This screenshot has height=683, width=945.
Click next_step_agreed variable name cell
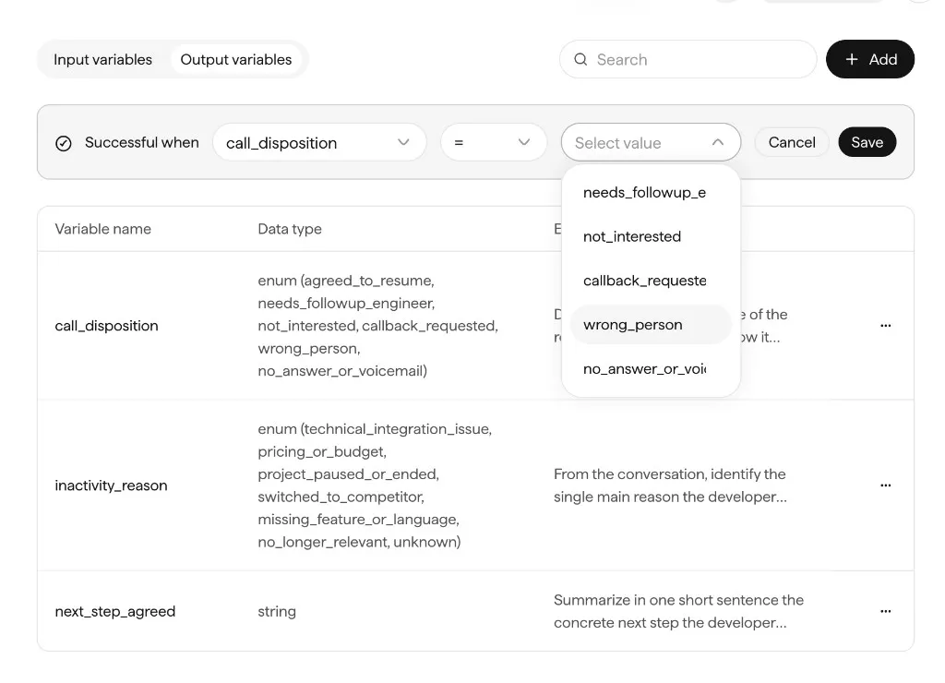[115, 611]
